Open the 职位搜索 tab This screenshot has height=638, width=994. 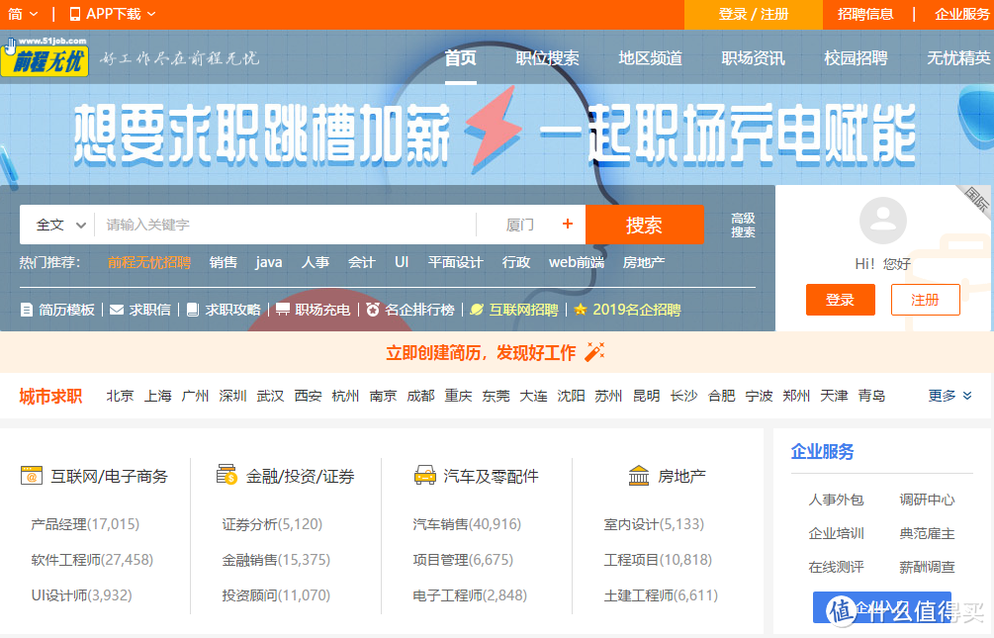(547, 58)
